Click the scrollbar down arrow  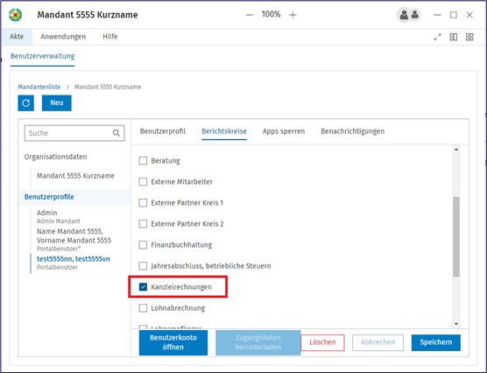coord(456,324)
